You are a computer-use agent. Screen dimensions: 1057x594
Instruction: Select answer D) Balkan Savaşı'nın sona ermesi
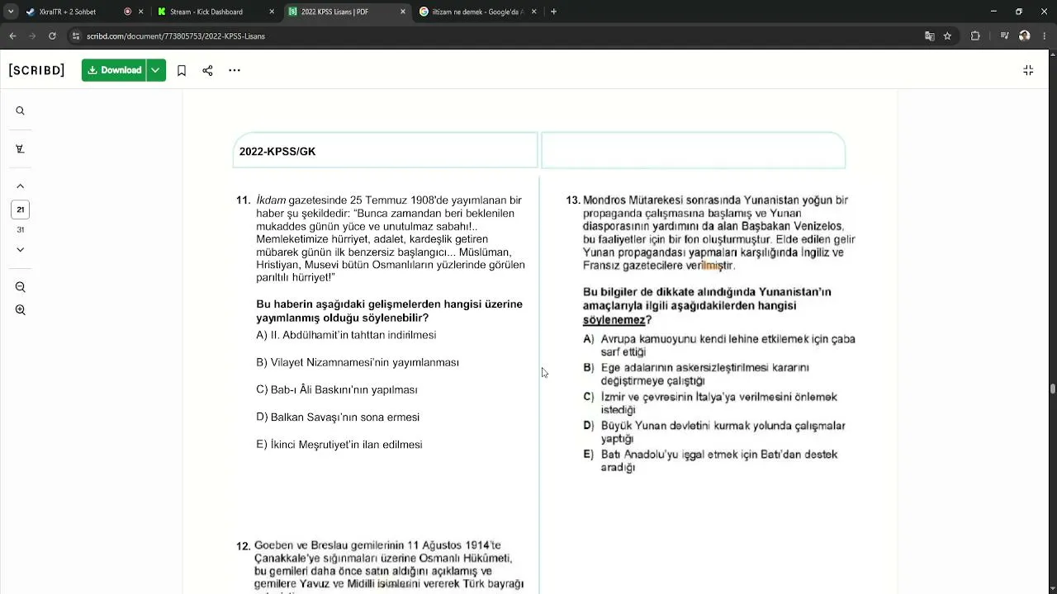coord(338,417)
